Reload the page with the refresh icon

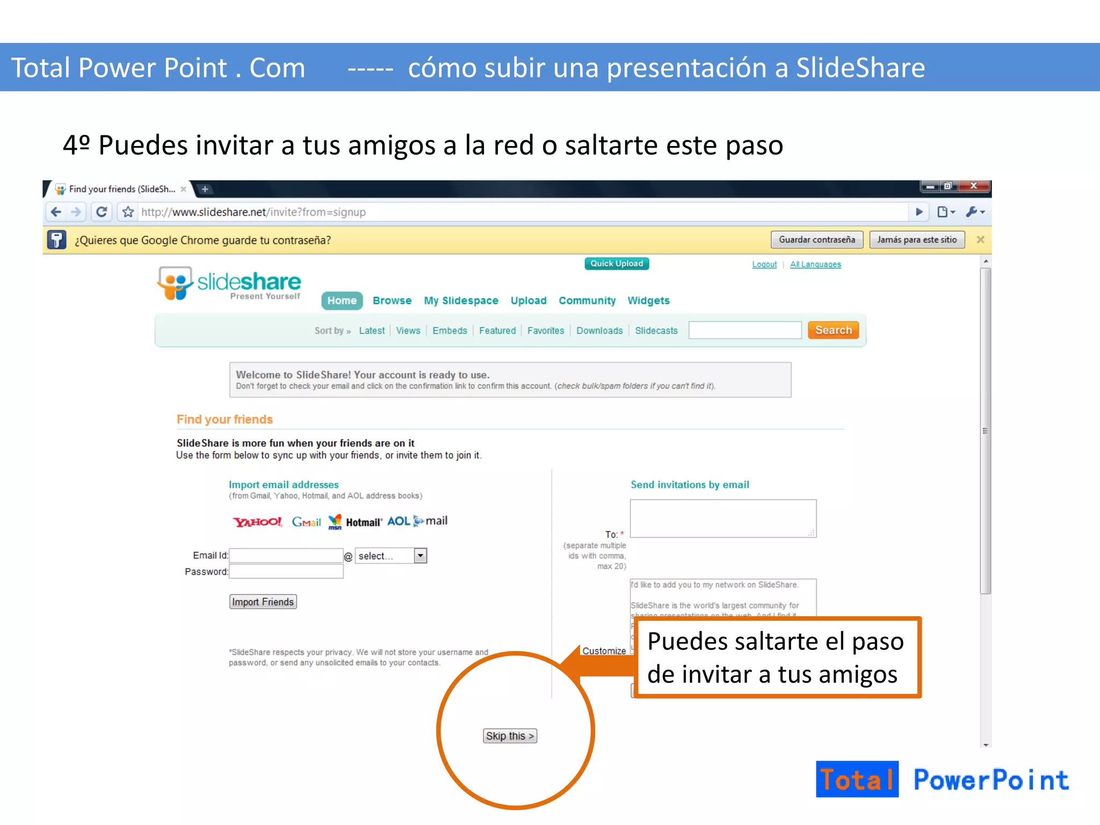[x=101, y=212]
